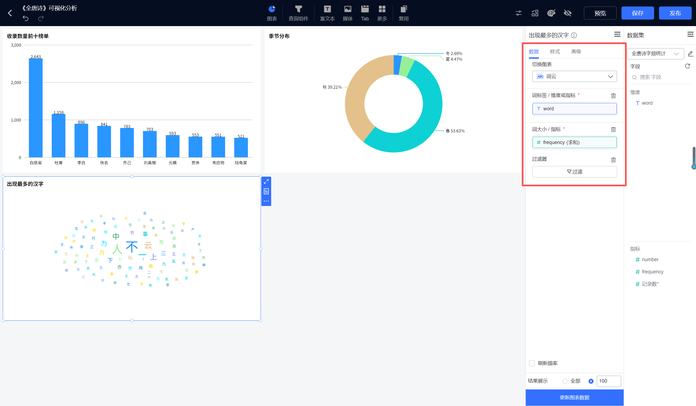Add a 查询组件 filter component
Image resolution: width=696 pixels, height=406 pixels.
(x=298, y=13)
